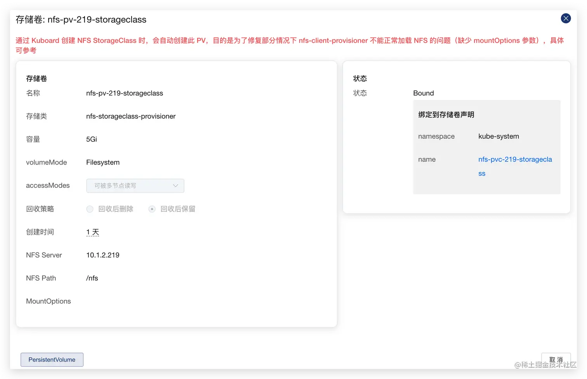The height and width of the screenshot is (379, 587).
Task: Click the 存储类 label
Action: [36, 116]
